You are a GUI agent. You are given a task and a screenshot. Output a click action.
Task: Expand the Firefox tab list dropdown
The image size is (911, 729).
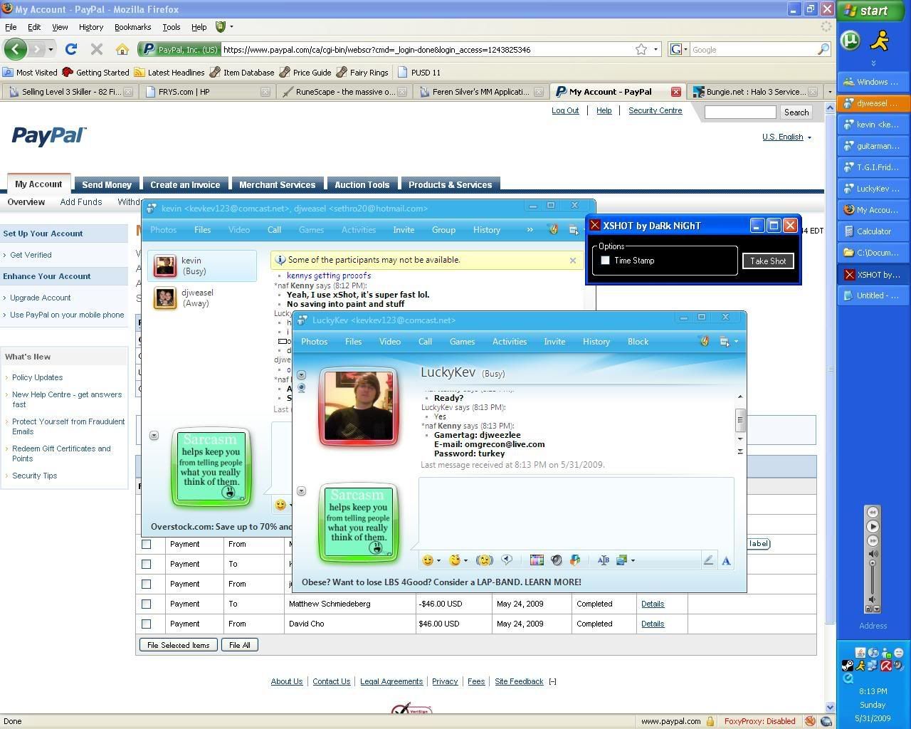point(829,92)
